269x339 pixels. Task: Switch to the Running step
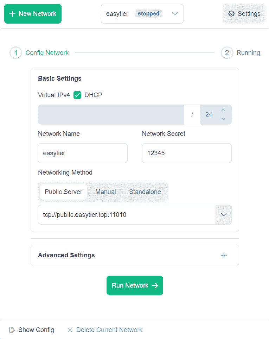[248, 53]
